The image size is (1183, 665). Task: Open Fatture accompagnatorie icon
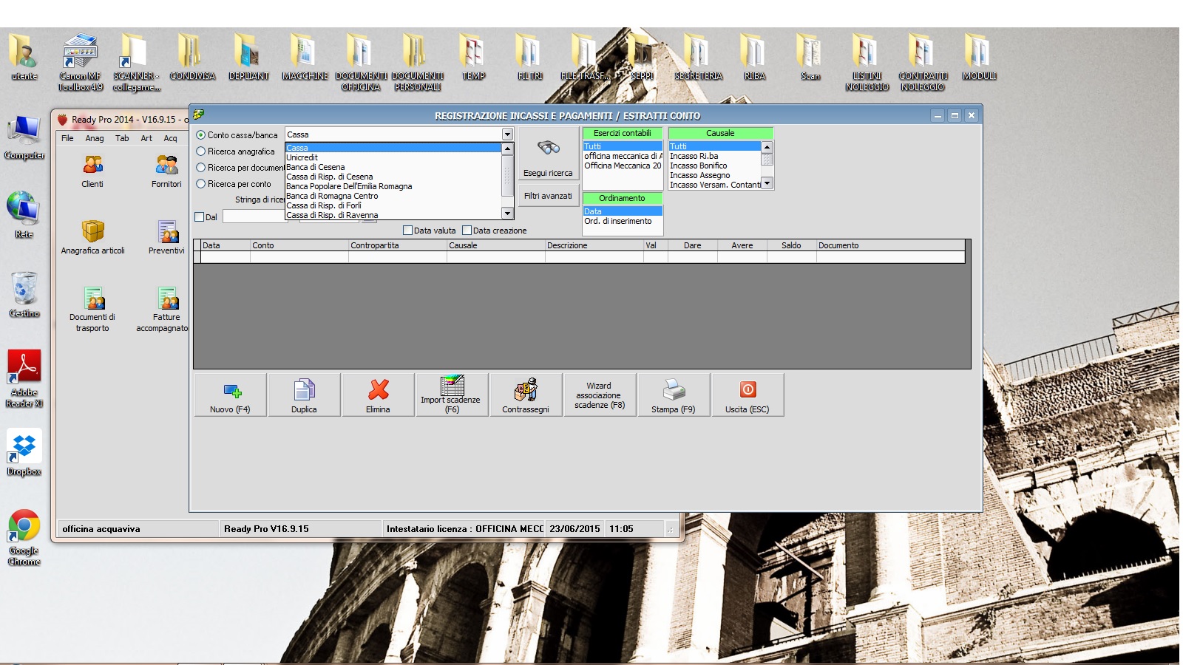coord(164,309)
